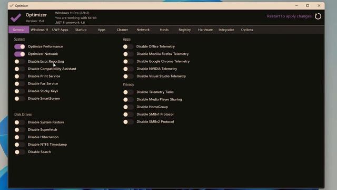Open the Integrator tab

coord(226,30)
